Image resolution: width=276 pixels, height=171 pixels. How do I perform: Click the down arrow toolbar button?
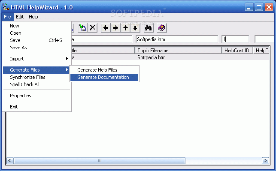pos(135,28)
